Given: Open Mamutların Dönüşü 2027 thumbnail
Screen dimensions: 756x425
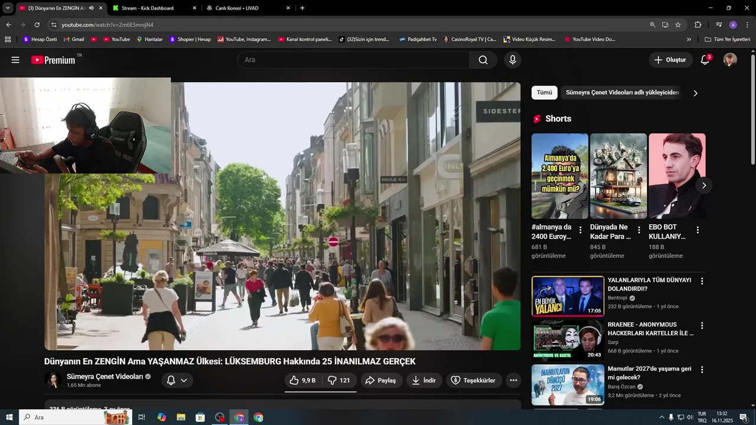Looking at the screenshot, I should (568, 385).
